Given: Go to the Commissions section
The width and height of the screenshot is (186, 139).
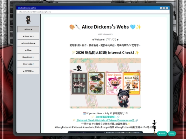Looking at the screenshot, I should (28, 43).
